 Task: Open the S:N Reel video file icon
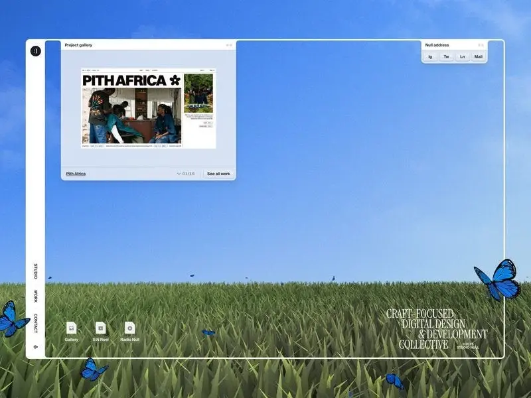tap(100, 328)
